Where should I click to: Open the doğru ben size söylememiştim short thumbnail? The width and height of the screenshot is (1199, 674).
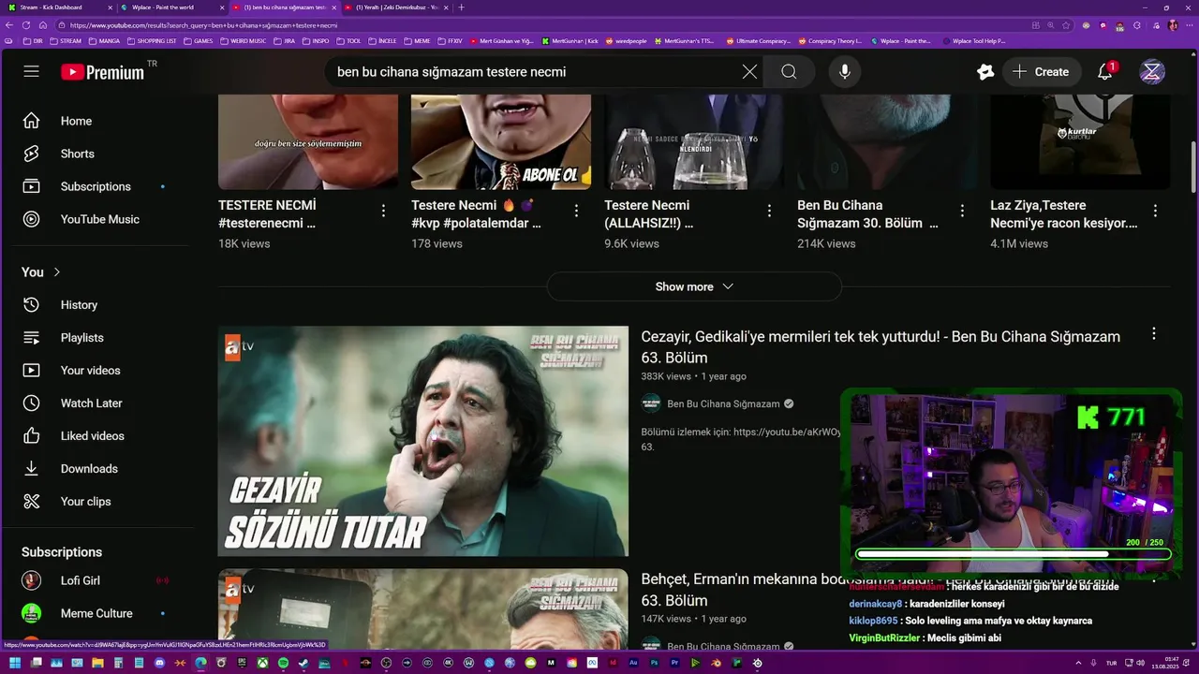pos(308,142)
